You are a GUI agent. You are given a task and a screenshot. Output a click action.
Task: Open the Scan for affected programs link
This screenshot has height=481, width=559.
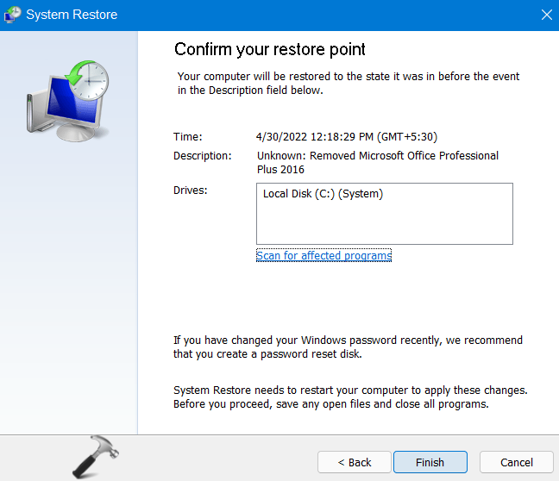pos(323,255)
